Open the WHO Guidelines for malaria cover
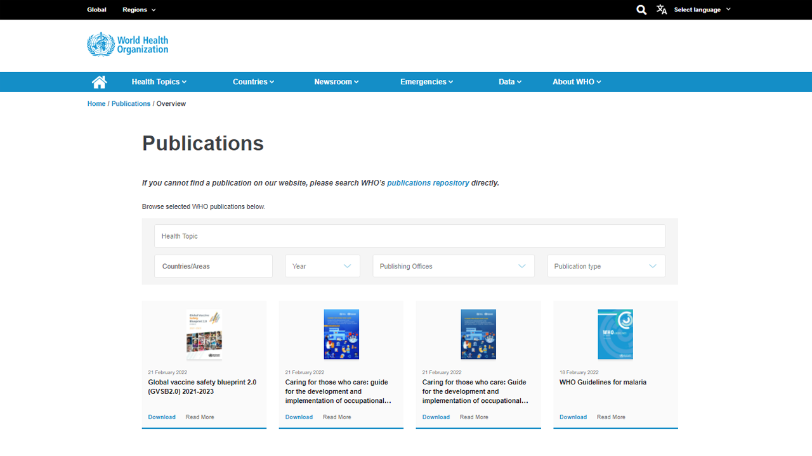This screenshot has width=812, height=456. coord(615,334)
